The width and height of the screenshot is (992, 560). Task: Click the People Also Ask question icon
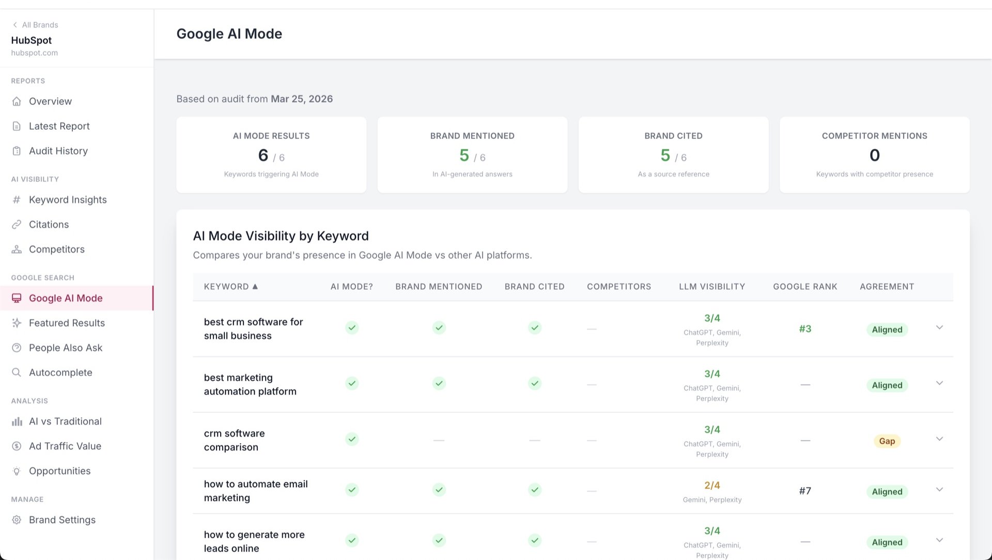pyautogui.click(x=17, y=348)
